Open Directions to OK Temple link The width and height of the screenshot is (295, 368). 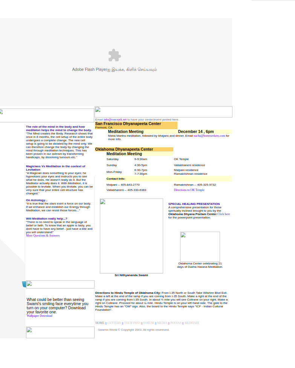(189, 190)
